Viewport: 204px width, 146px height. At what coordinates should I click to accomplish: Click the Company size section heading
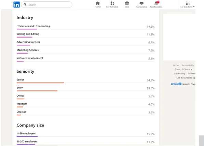pyautogui.click(x=30, y=125)
